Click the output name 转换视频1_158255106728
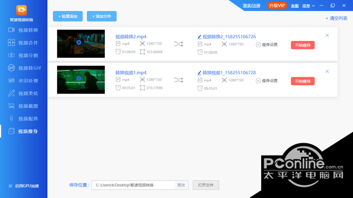 (x=229, y=73)
